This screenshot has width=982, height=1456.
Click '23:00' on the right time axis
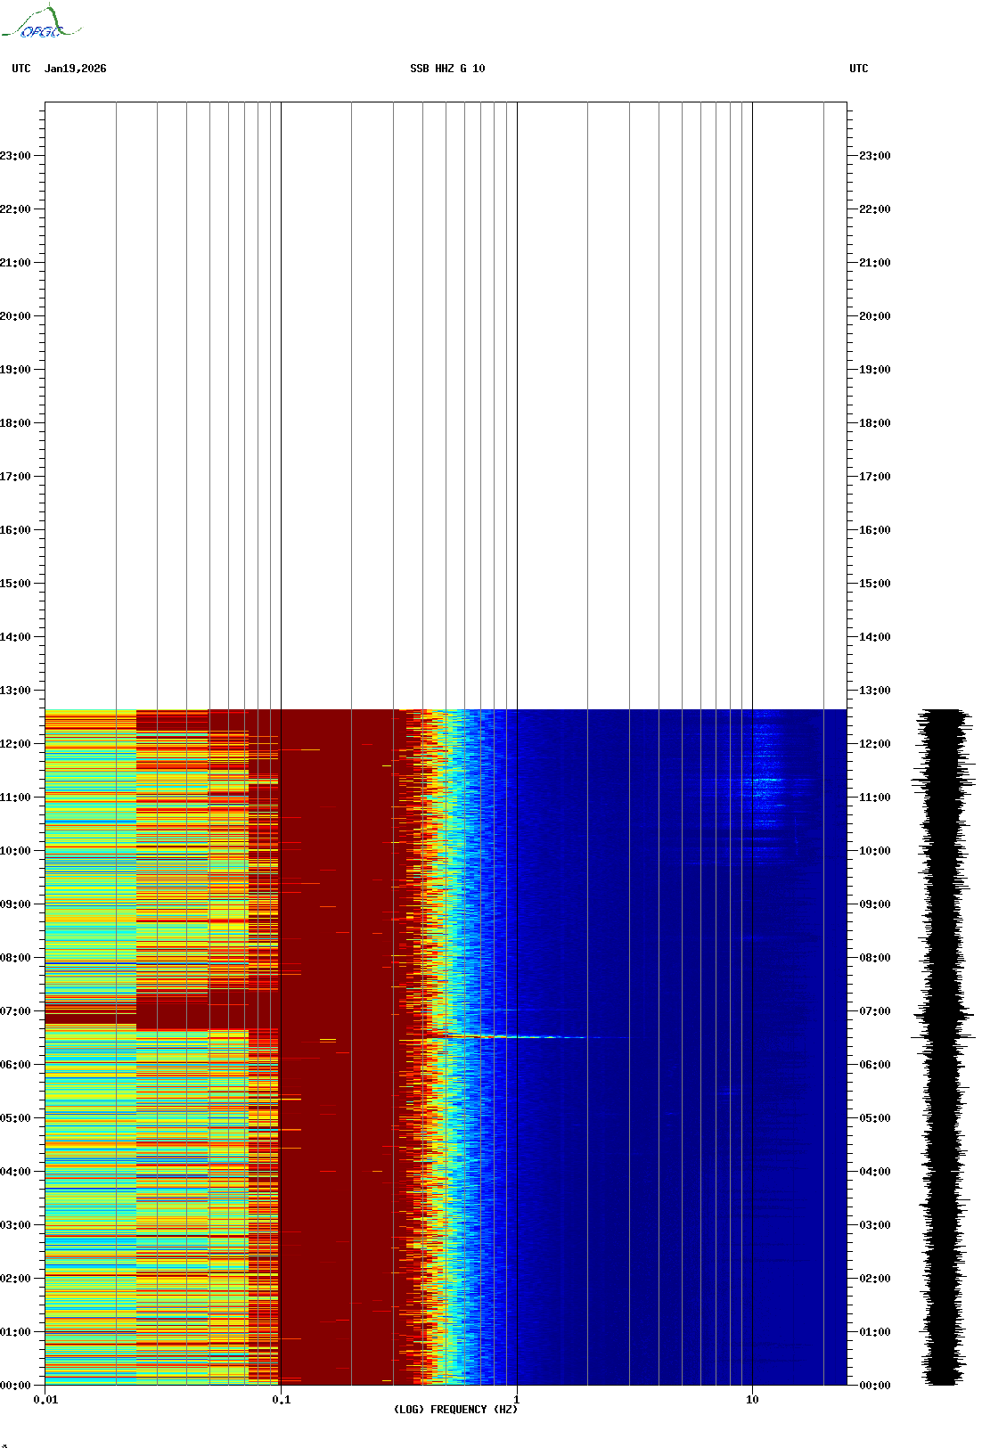coord(875,156)
